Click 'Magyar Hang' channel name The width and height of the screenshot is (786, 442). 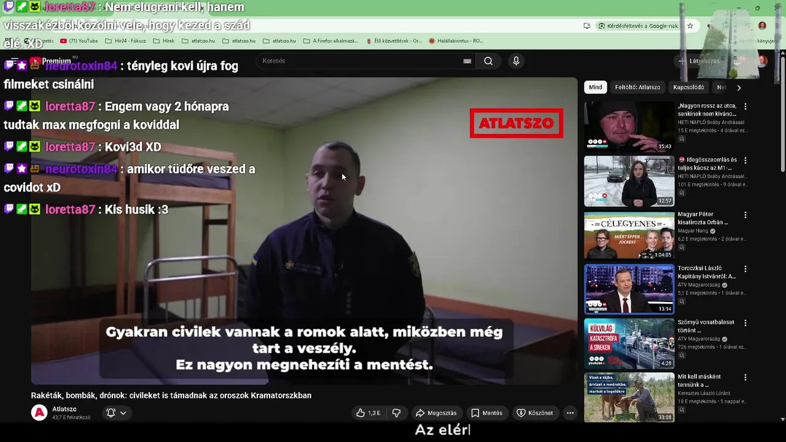pyautogui.click(x=694, y=231)
